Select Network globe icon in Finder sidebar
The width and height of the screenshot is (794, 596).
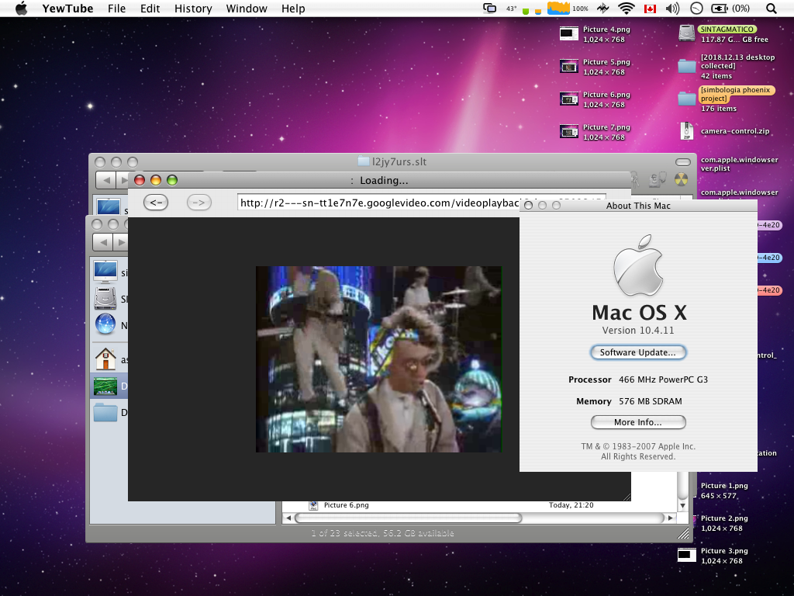coord(105,325)
